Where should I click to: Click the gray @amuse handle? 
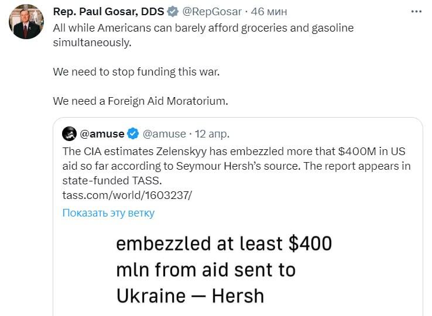(164, 134)
